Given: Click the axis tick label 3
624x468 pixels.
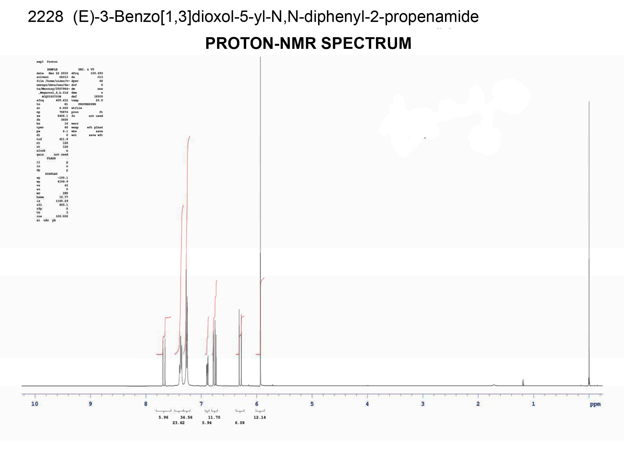Looking at the screenshot, I should tap(423, 404).
